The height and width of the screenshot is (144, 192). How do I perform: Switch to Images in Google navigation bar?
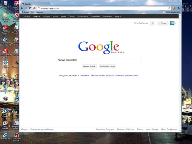coord(46,16)
